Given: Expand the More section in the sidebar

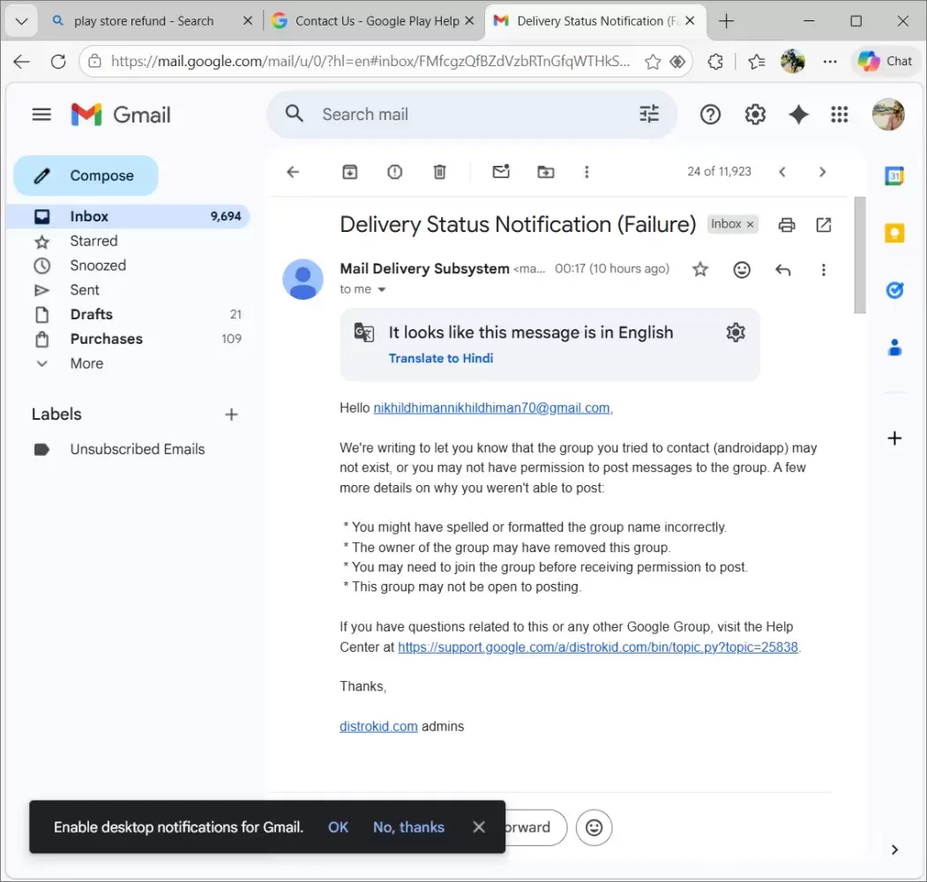Looking at the screenshot, I should [86, 363].
